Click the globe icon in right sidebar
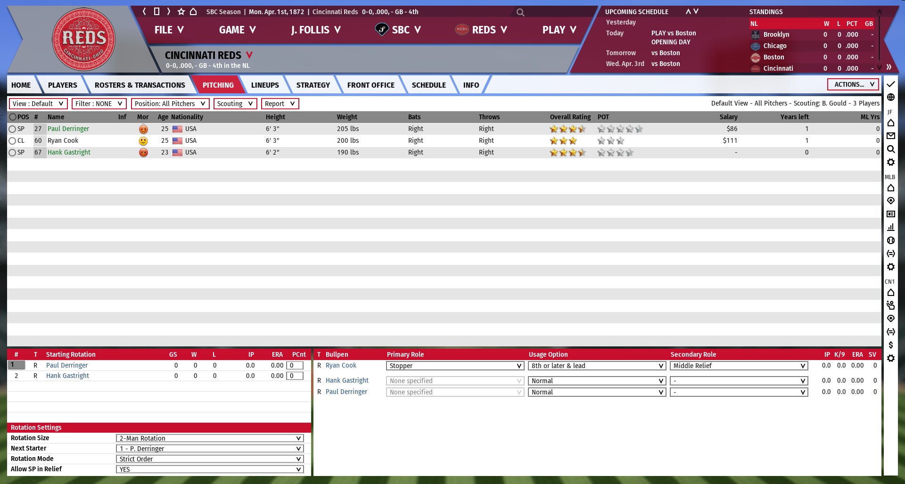This screenshot has width=905, height=484. 890,97
